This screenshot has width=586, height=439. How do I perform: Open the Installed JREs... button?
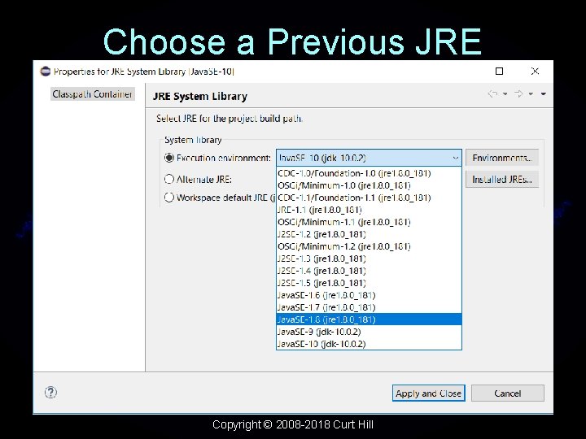coord(502,179)
